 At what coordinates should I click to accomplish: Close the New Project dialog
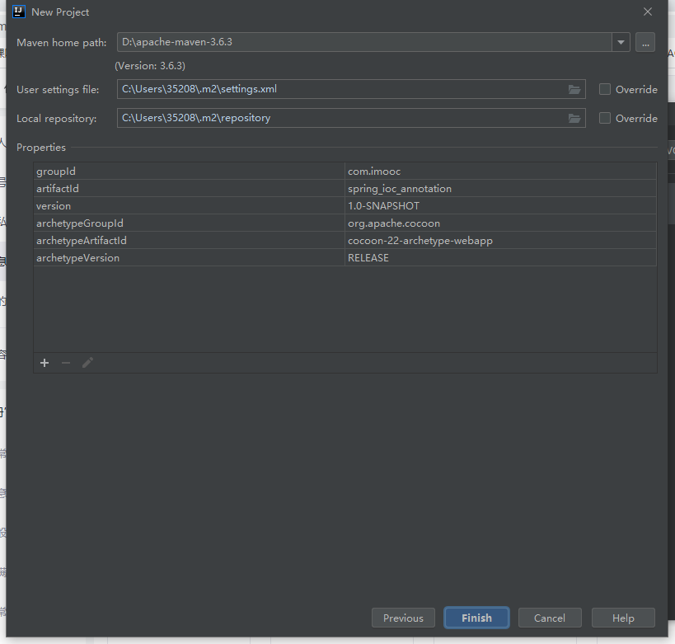pyautogui.click(x=648, y=12)
